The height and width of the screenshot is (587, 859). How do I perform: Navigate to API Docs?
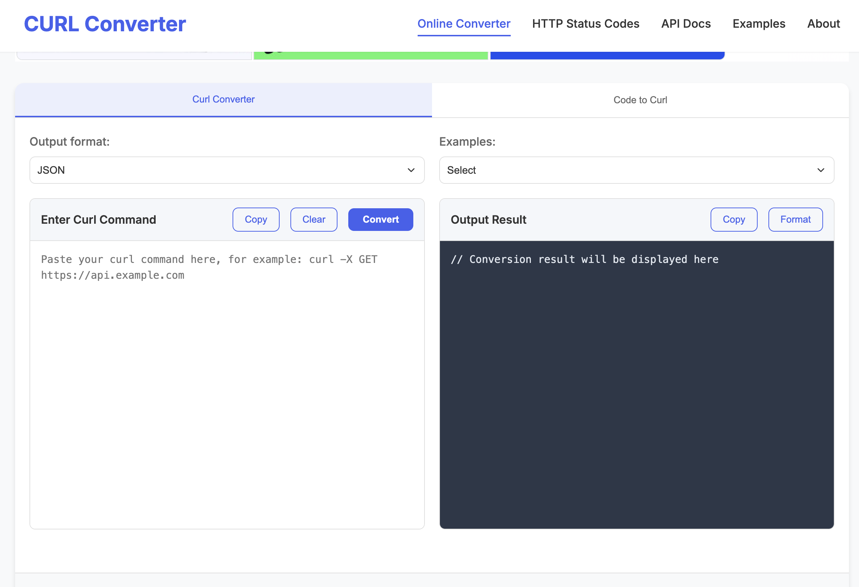pos(686,24)
